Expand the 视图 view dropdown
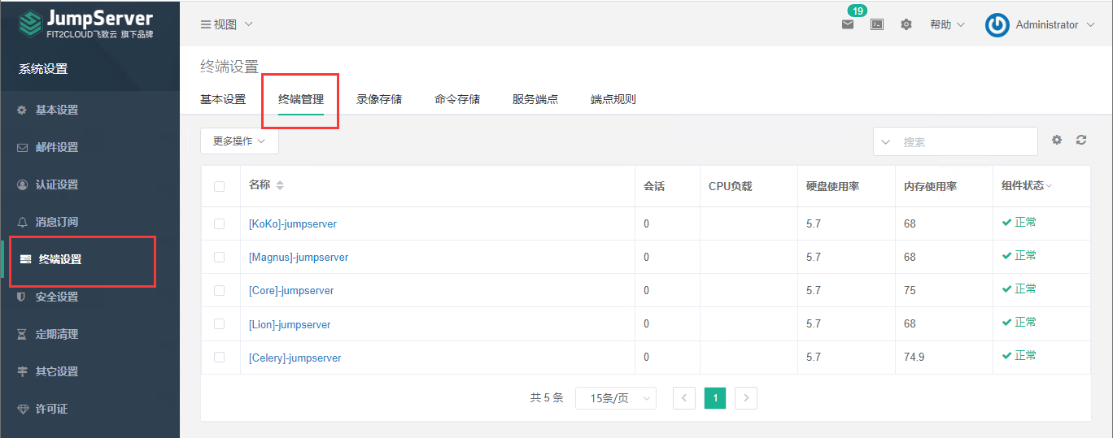 click(227, 24)
